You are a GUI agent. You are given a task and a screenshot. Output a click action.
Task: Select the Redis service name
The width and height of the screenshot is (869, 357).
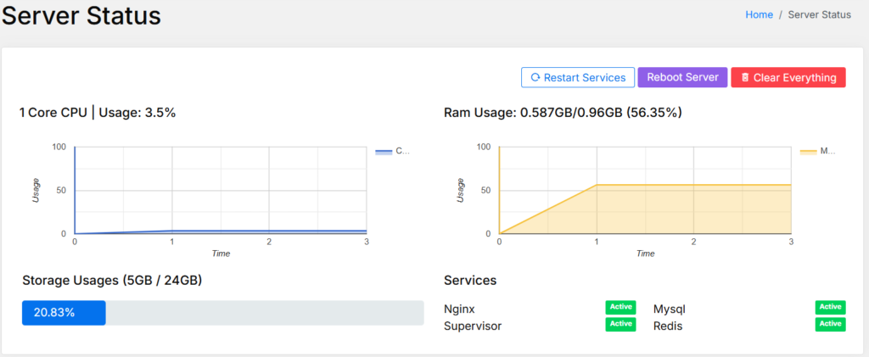(668, 326)
